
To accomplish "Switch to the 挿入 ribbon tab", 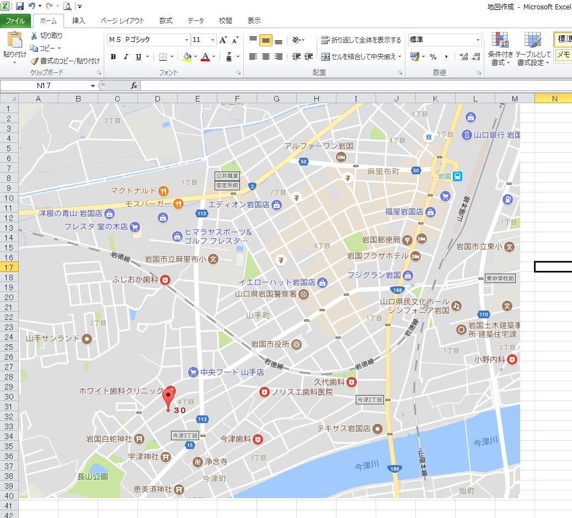I will click(x=78, y=20).
